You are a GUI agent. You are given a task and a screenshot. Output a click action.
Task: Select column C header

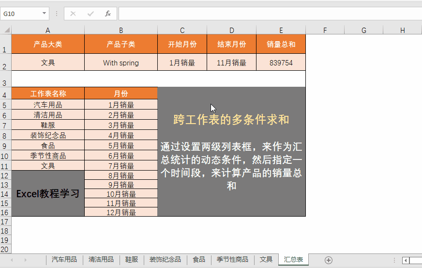(x=182, y=30)
